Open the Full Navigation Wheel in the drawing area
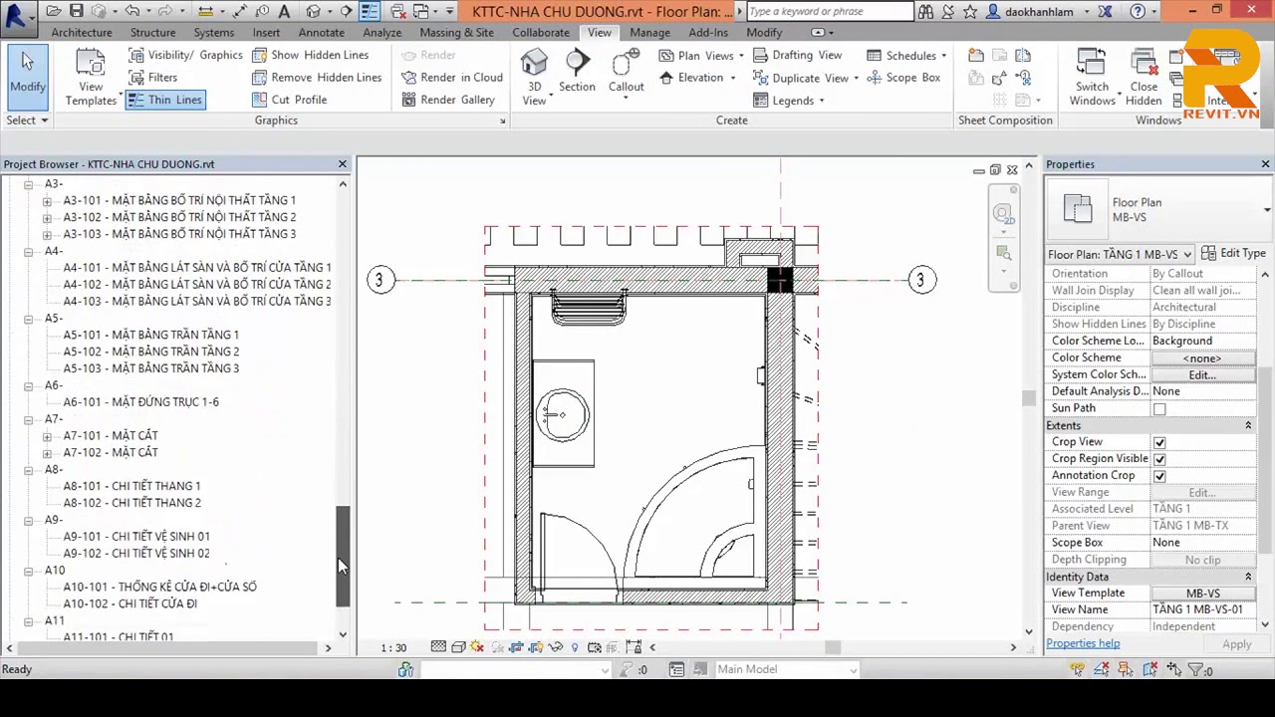The image size is (1275, 717). click(x=1002, y=214)
